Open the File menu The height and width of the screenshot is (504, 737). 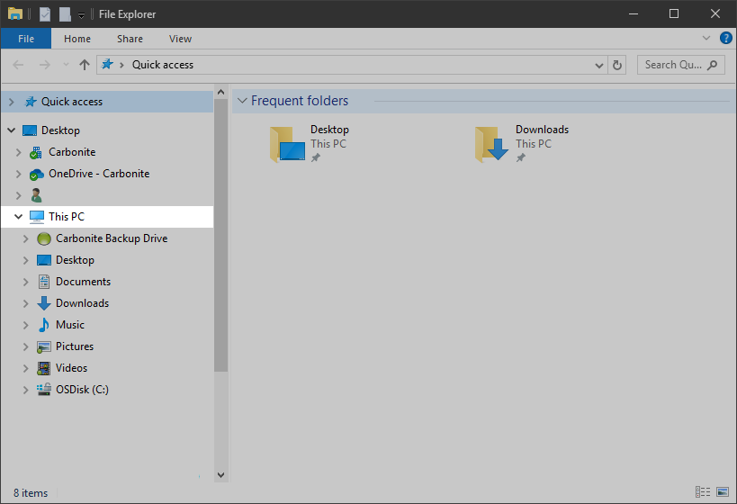26,39
